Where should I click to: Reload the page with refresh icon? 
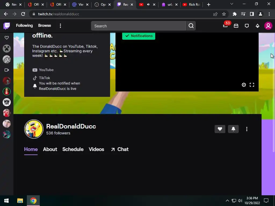pos(23,14)
